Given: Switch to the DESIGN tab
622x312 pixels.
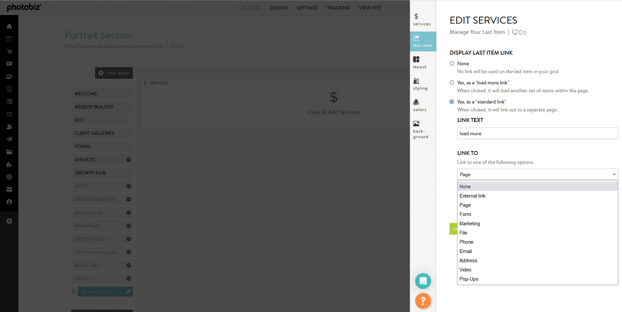Looking at the screenshot, I should point(279,7).
